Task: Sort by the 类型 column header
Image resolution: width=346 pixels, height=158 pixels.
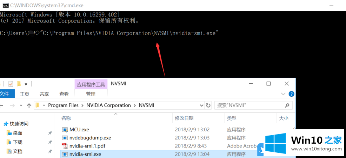Action: (232, 118)
